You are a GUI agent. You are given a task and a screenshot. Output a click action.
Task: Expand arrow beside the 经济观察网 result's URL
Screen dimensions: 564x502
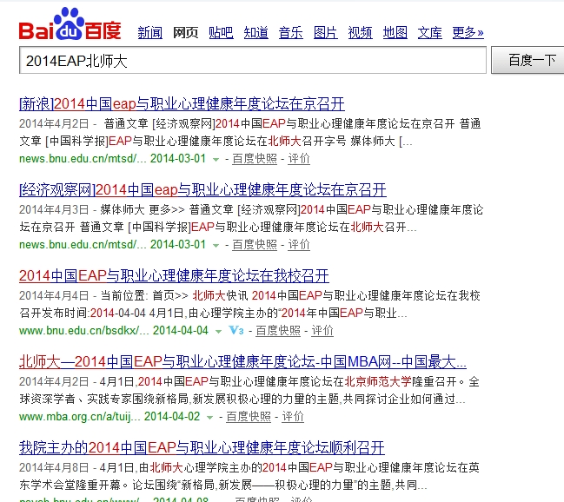(216, 246)
